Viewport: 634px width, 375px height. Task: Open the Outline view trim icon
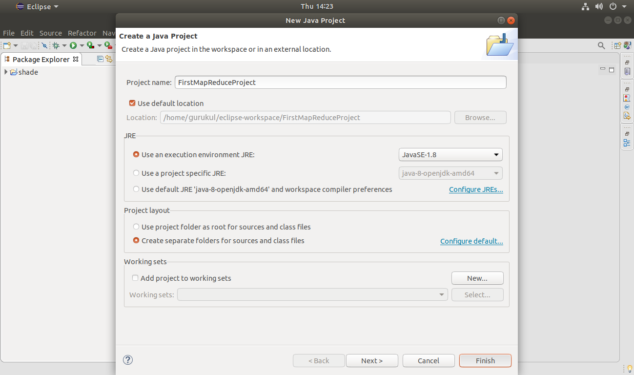(x=627, y=143)
